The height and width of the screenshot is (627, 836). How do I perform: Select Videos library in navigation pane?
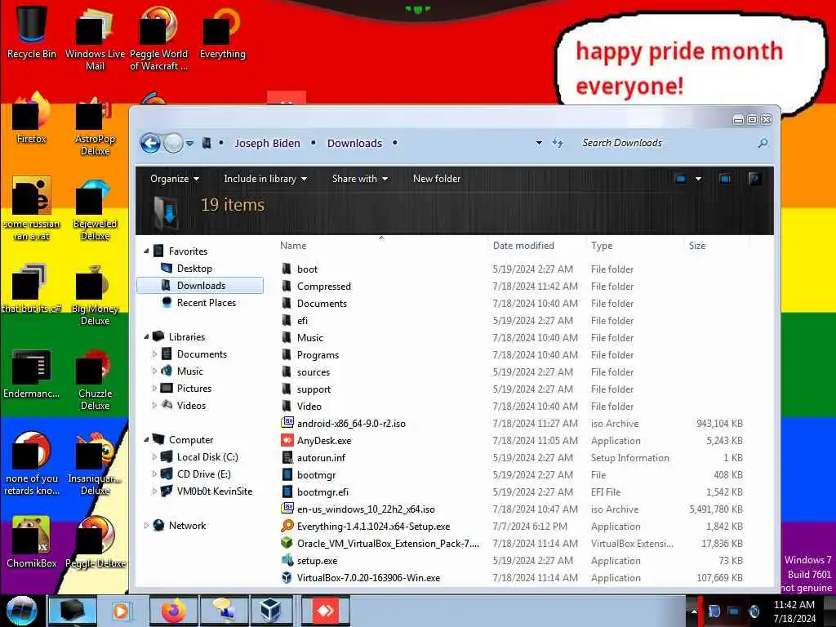click(x=191, y=405)
